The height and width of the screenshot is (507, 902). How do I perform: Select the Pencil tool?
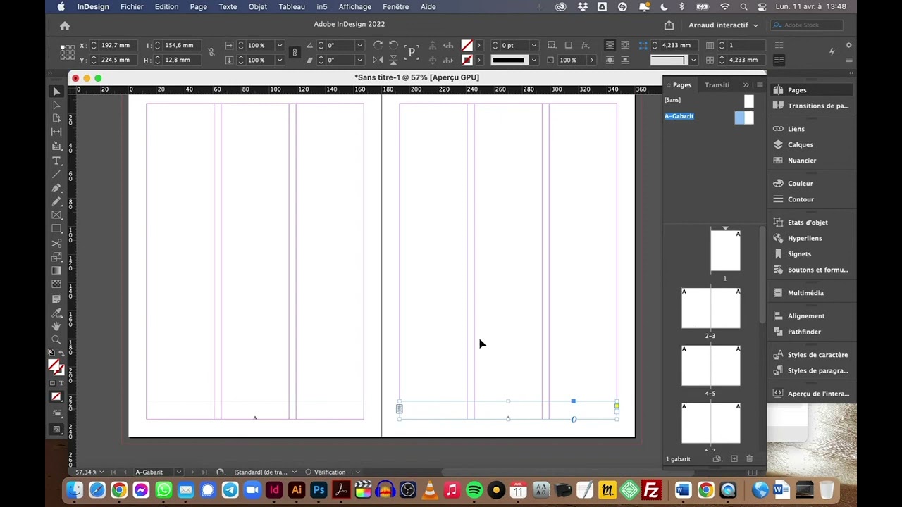(x=56, y=202)
